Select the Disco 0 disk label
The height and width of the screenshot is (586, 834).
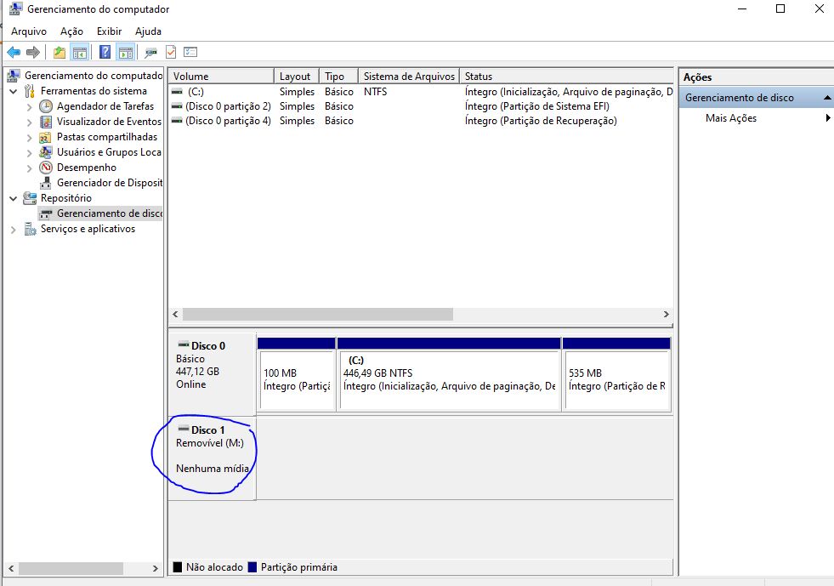coord(212,373)
